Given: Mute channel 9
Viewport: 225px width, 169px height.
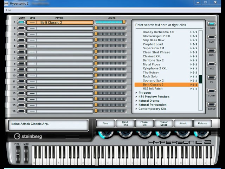Looking at the screenshot, I should (x=21, y=70).
